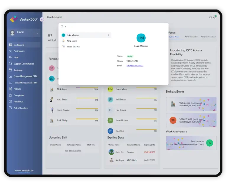Open Forms Management CRM in sidebar
Viewport: 227px width, 186px height.
click(25, 76)
